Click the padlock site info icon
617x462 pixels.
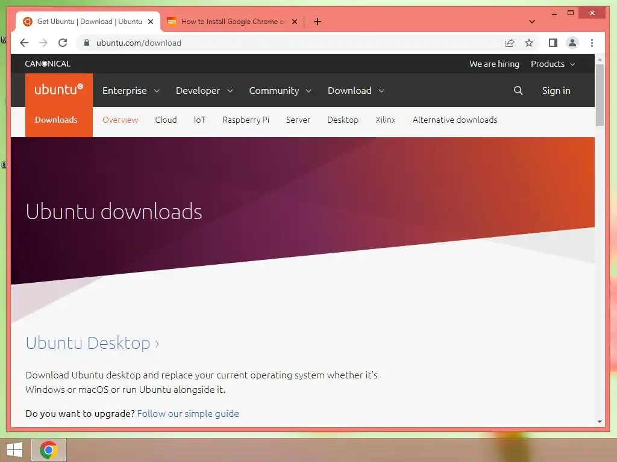87,43
